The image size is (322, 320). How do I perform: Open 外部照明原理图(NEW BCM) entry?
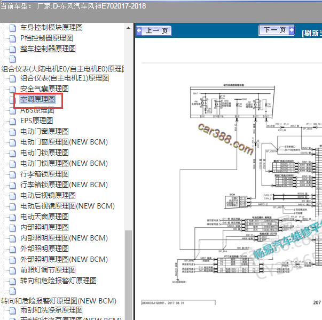tap(64, 260)
